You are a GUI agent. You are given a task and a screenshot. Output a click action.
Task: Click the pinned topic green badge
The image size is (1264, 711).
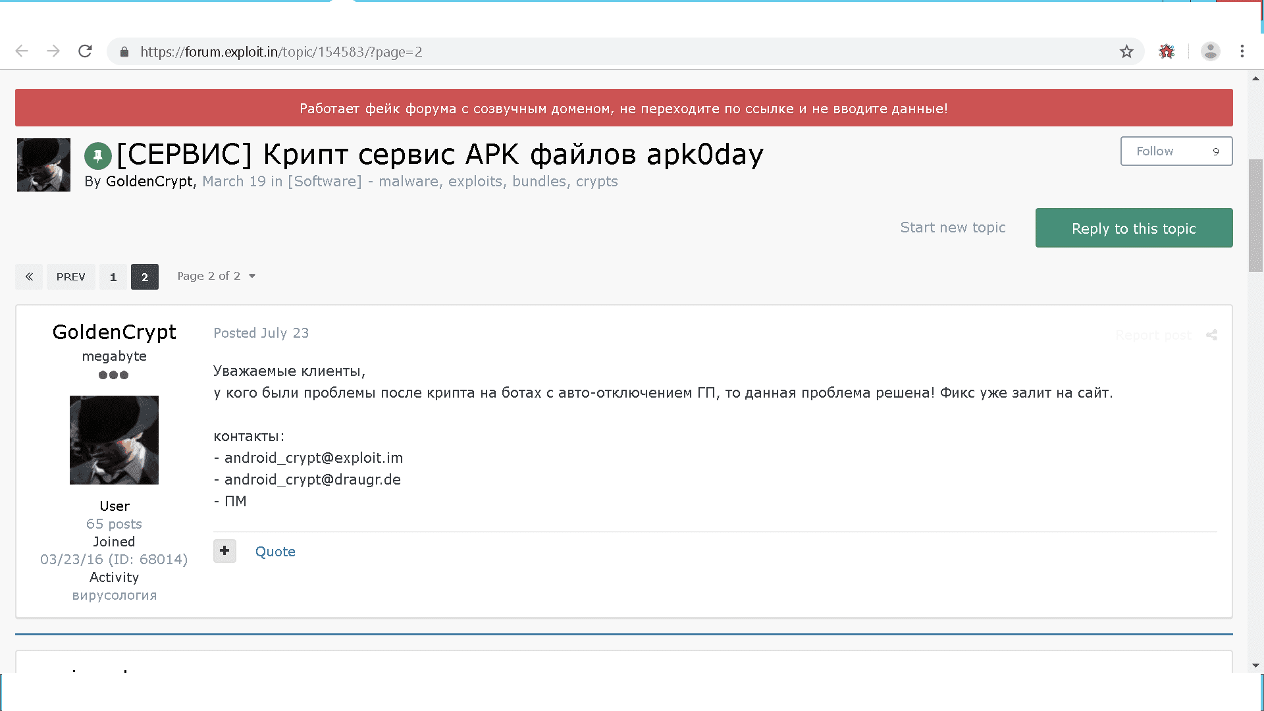click(97, 156)
